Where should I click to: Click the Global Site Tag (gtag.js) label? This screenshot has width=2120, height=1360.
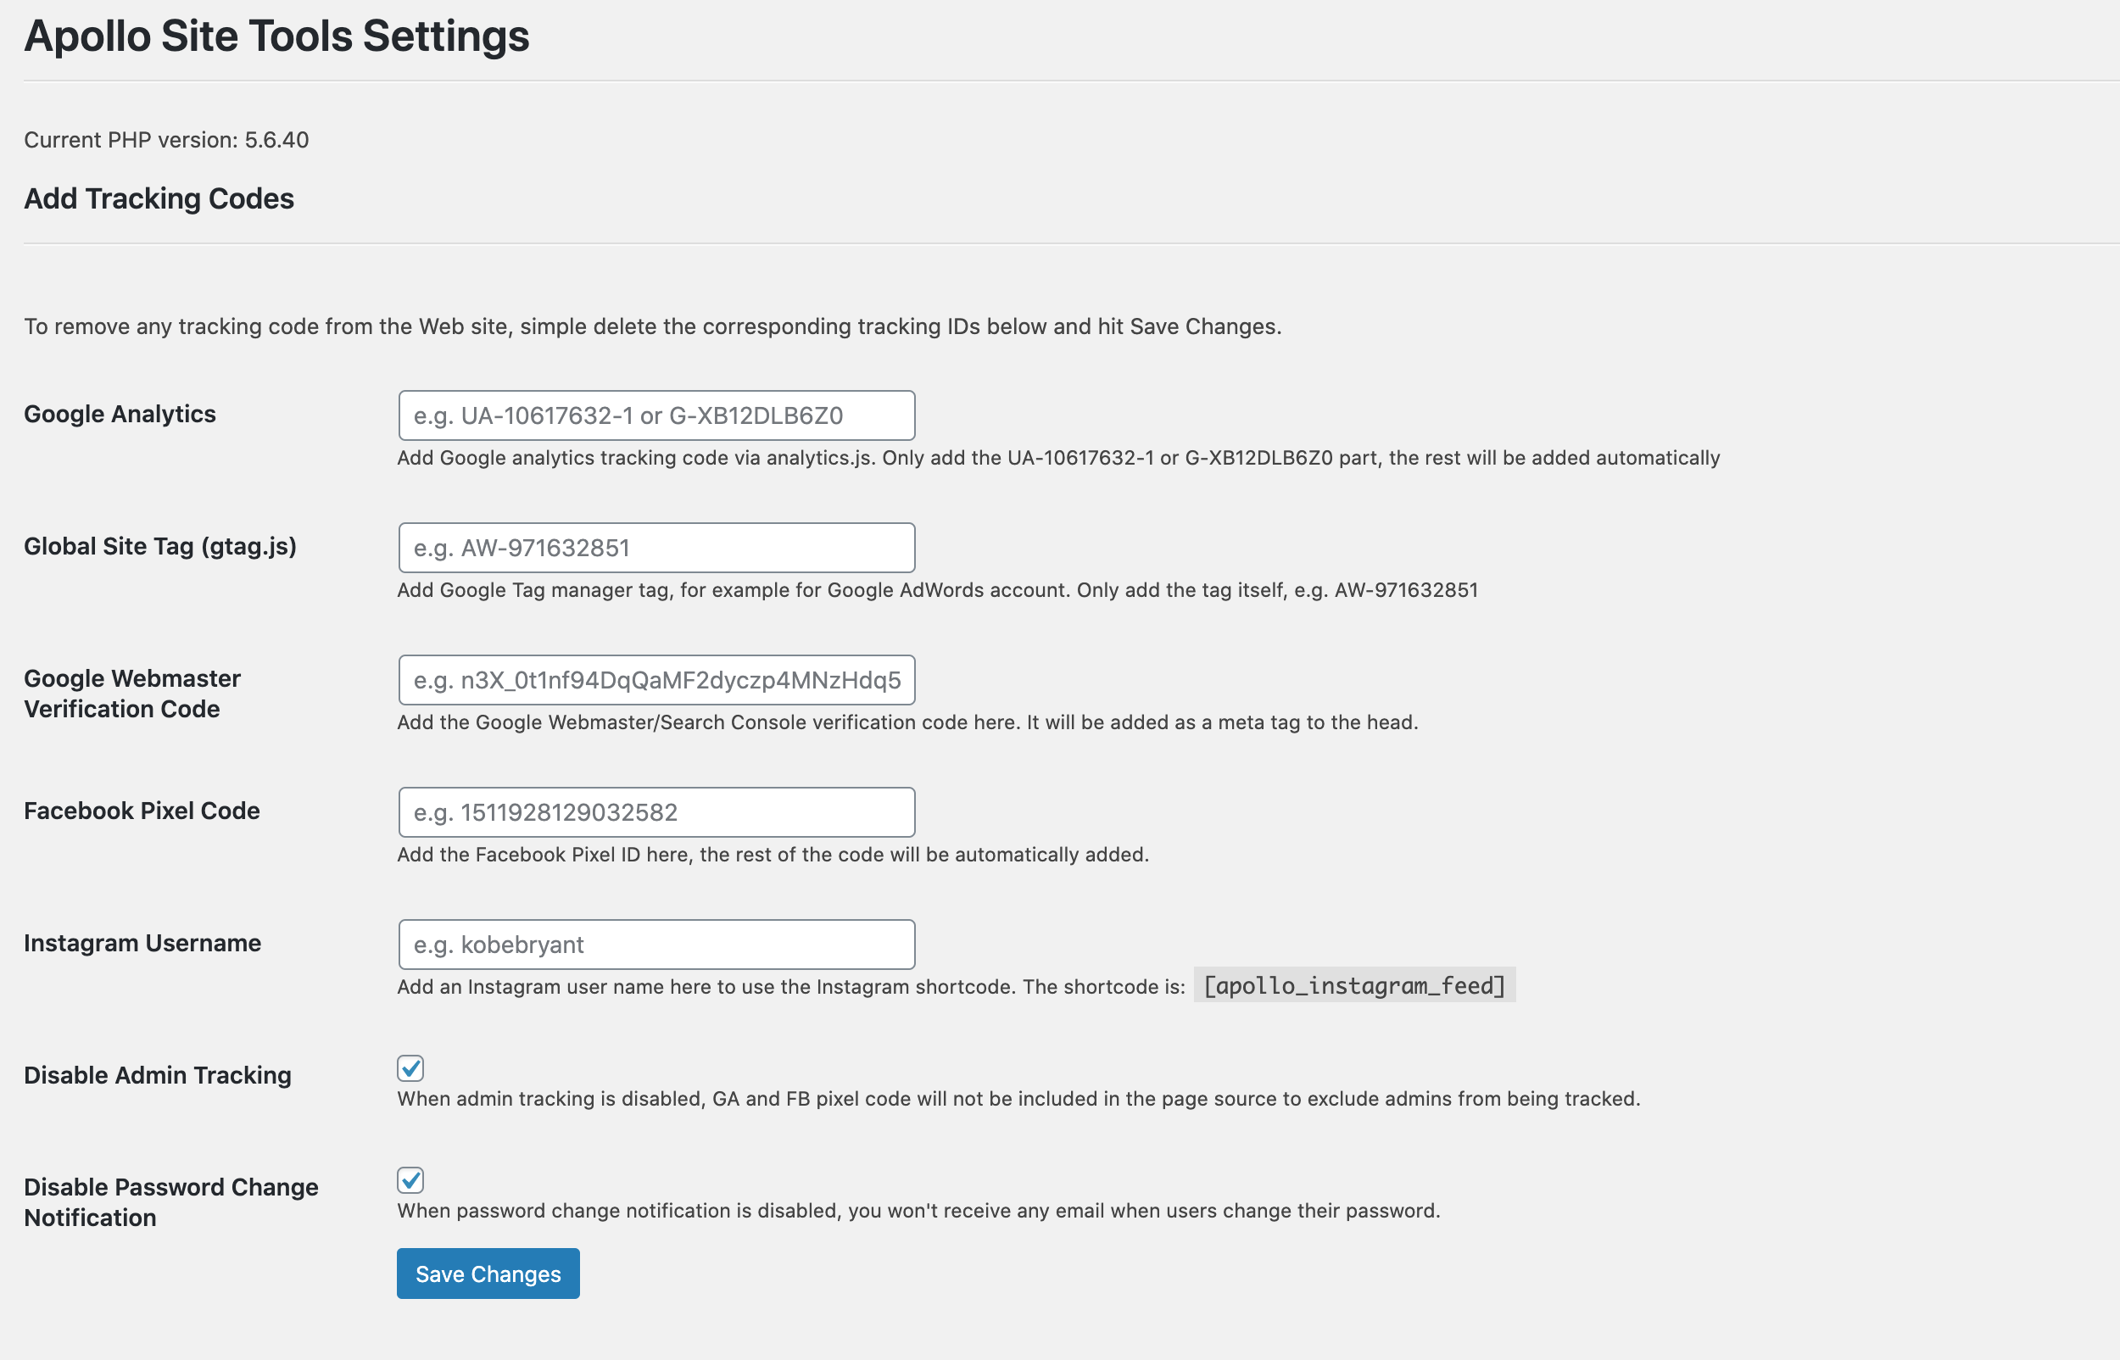click(159, 547)
